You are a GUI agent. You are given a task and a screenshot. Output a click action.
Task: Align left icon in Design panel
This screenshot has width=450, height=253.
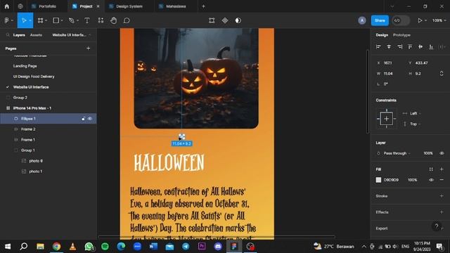pyautogui.click(x=378, y=47)
